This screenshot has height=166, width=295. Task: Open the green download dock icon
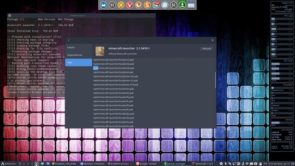click(183, 5)
